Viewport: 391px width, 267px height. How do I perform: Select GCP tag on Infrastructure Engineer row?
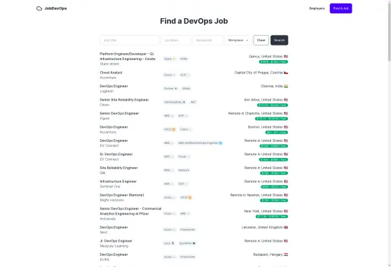pyautogui.click(x=183, y=184)
